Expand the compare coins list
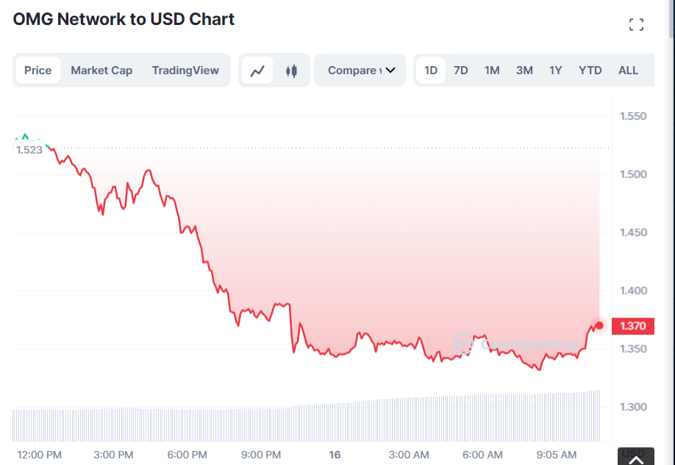Screen dimensions: 675x465 click(x=360, y=70)
